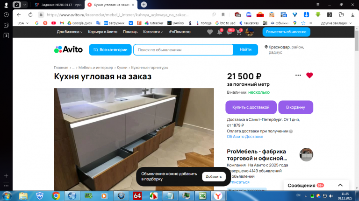Open Excel from taskbar
The width and height of the screenshot is (359, 201).
[x=202, y=196]
